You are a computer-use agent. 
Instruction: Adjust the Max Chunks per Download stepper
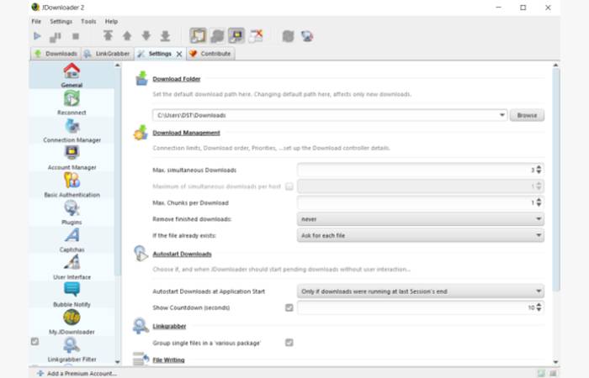[539, 202]
